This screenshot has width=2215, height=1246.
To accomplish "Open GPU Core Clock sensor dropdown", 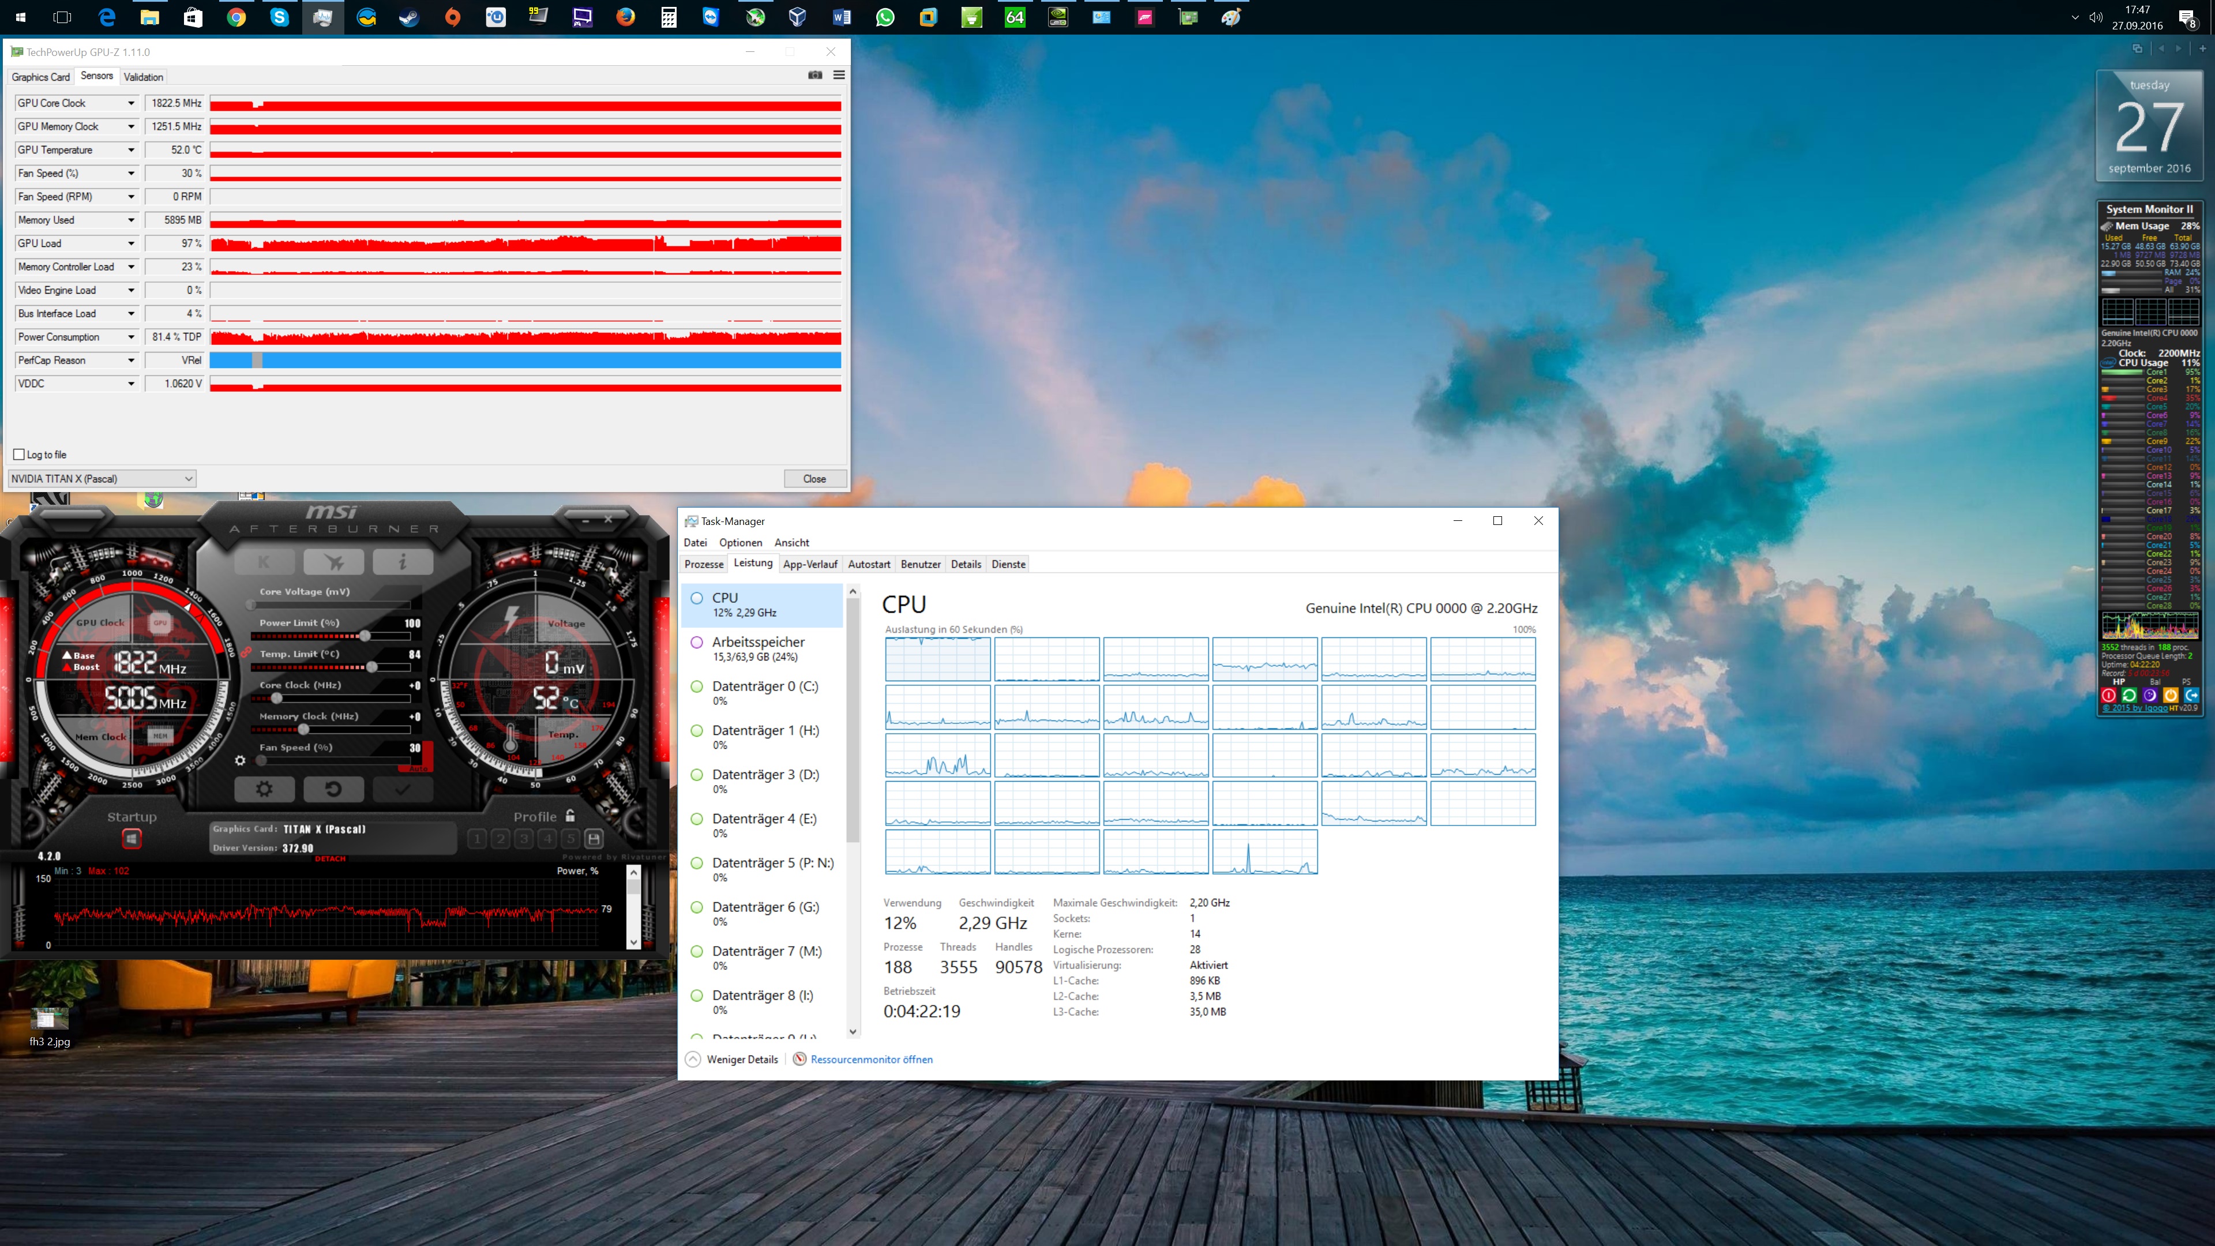I will [x=131, y=103].
